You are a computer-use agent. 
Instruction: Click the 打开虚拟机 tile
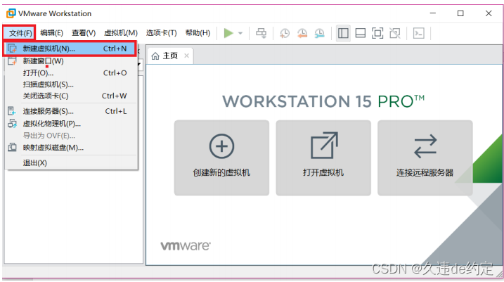pyautogui.click(x=323, y=158)
